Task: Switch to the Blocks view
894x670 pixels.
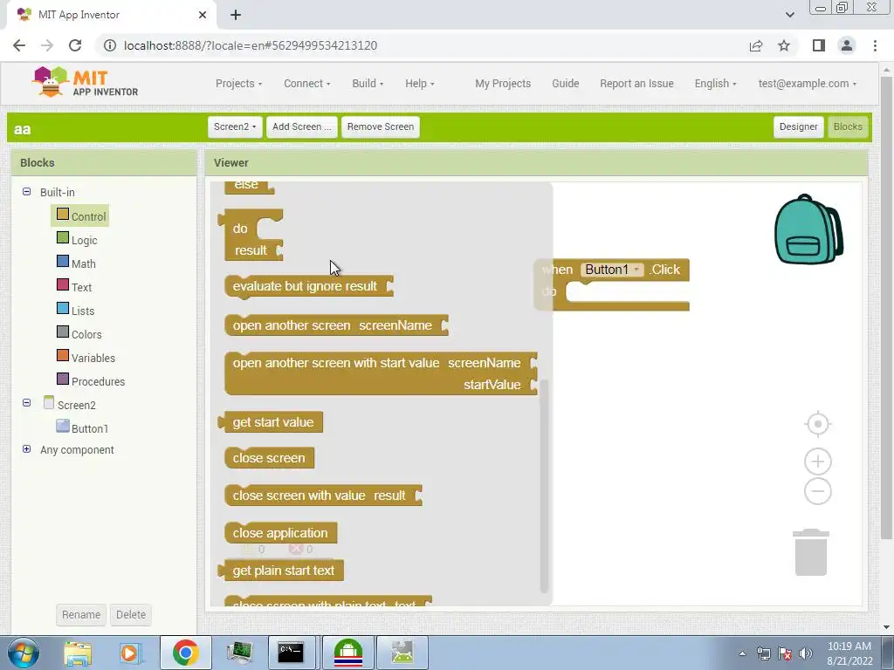Action: tap(848, 127)
